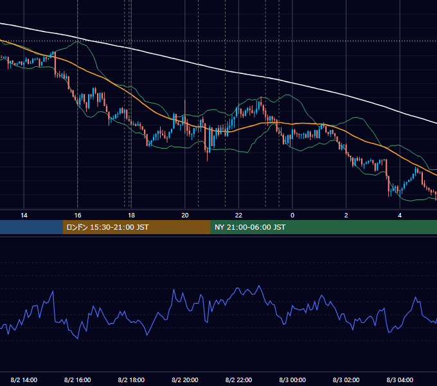The image size is (437, 386).
Task: Click the upper chart time label 2
Action: (x=346, y=216)
